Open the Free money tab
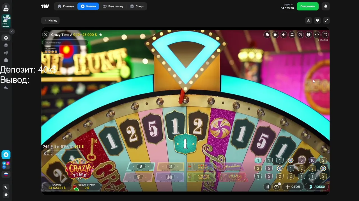 click(x=113, y=6)
